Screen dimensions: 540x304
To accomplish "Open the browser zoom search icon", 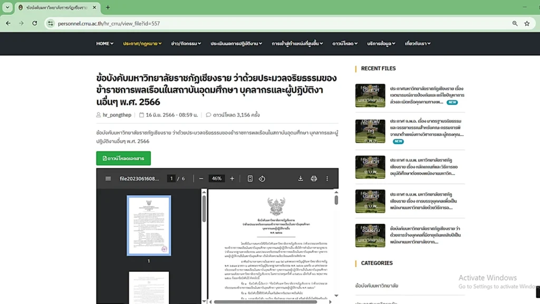I will click(515, 23).
